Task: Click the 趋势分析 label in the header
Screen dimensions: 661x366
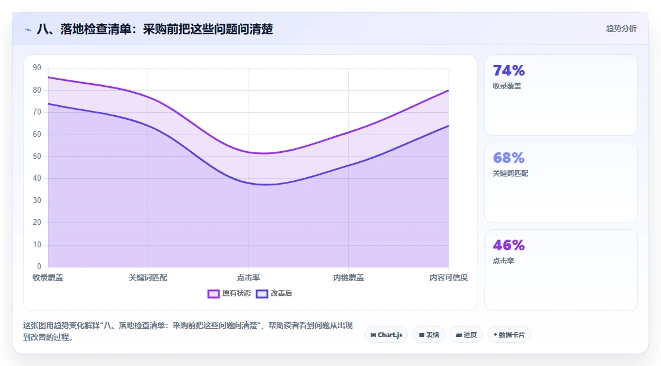Action: click(x=621, y=29)
